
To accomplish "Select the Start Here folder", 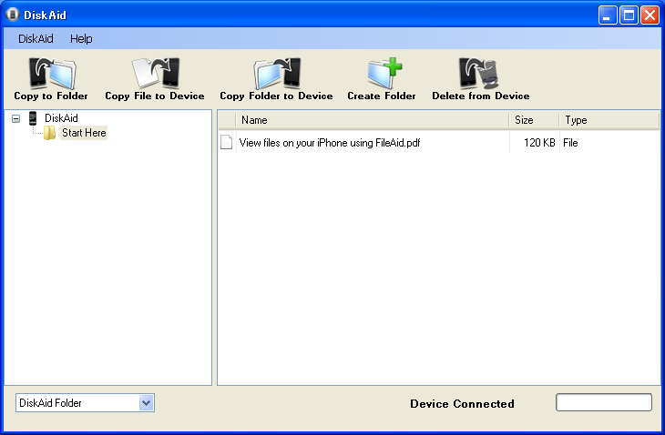I will pos(84,133).
